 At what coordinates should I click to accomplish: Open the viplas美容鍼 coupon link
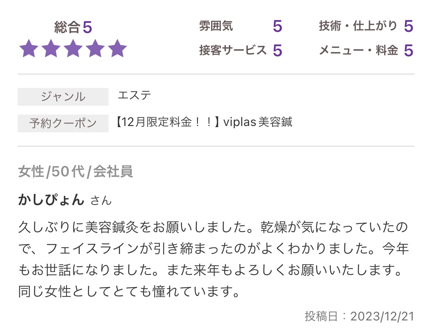204,122
